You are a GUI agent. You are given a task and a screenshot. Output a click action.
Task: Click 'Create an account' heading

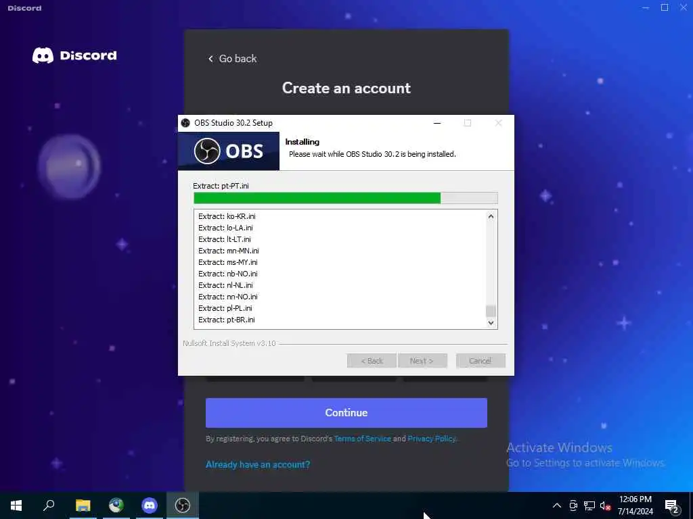pos(346,89)
